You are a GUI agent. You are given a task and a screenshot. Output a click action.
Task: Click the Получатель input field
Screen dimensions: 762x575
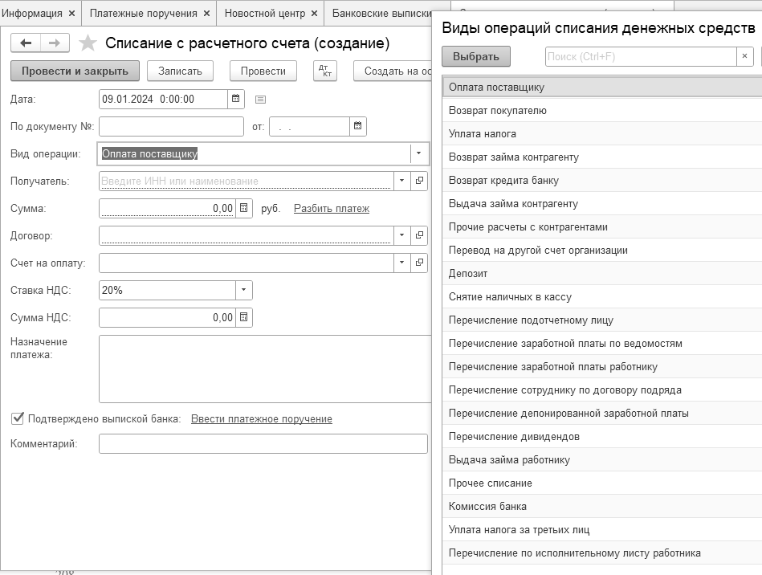246,181
